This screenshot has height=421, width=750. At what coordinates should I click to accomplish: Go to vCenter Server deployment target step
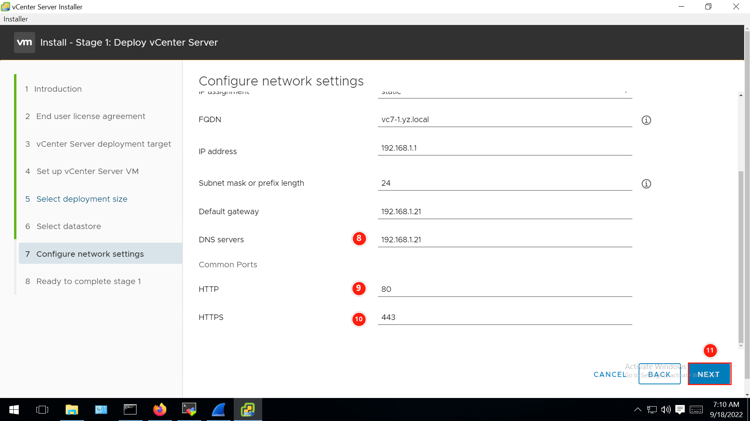click(98, 144)
